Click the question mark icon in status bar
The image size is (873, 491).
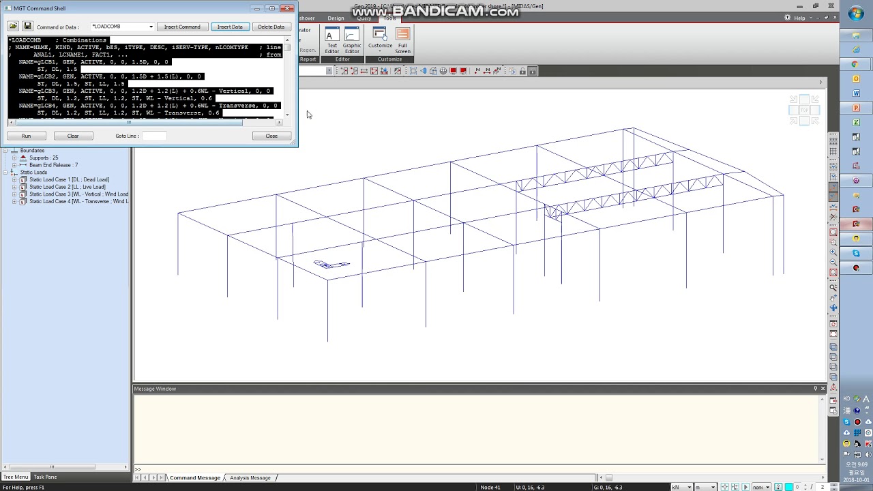[778, 487]
